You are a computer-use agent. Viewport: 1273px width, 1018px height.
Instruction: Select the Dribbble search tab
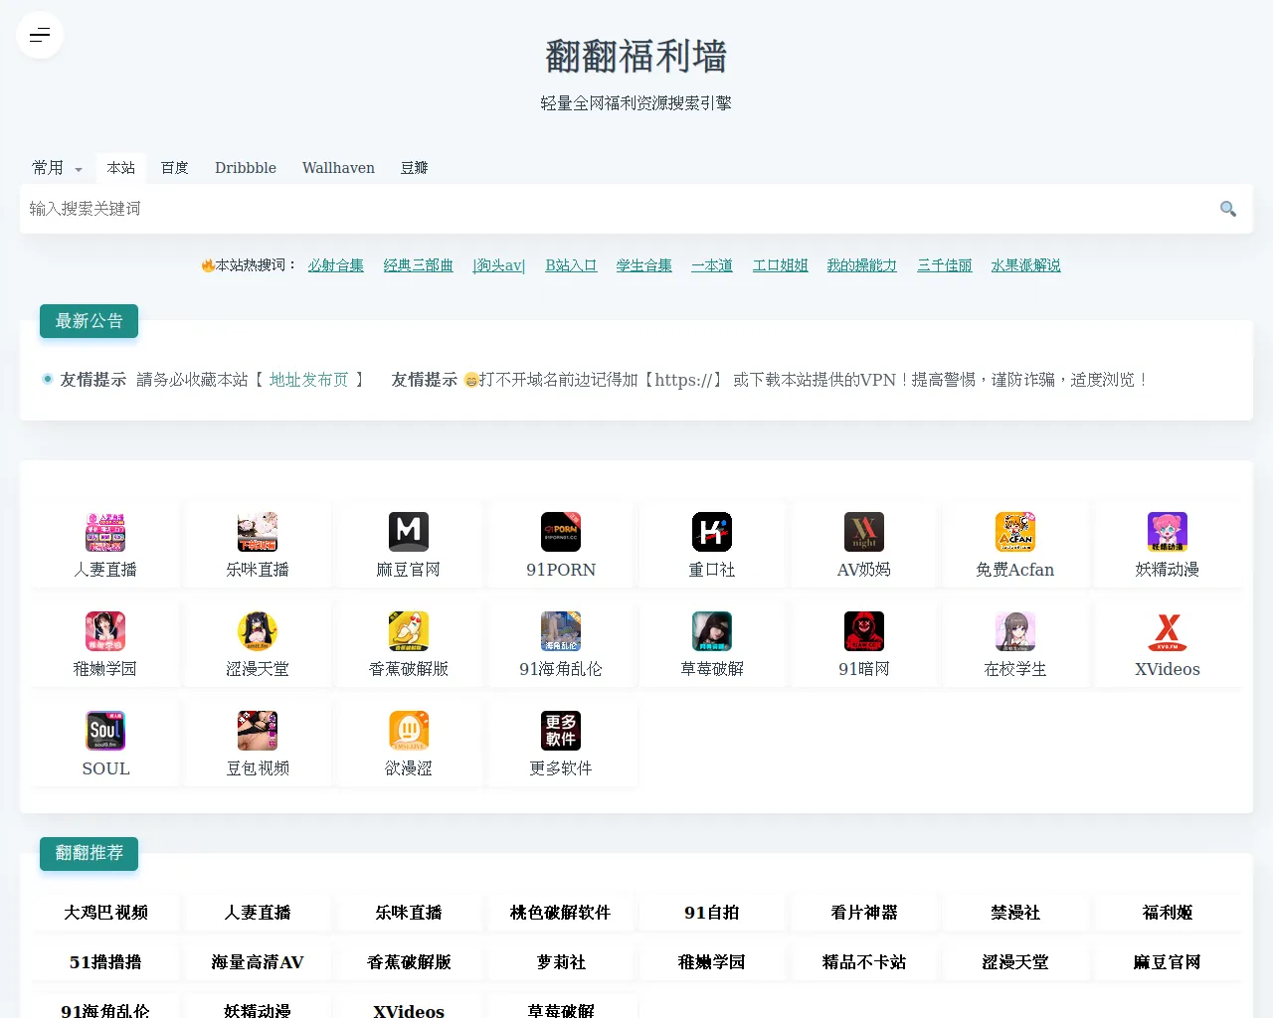coord(246,168)
